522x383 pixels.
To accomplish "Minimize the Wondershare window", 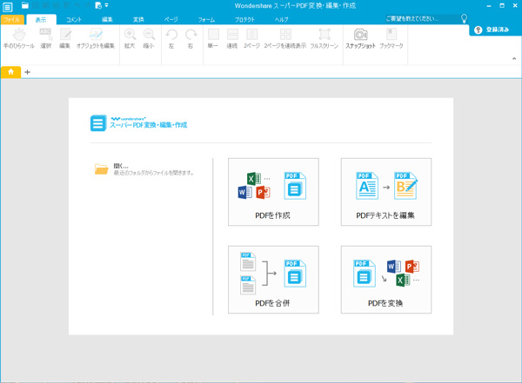I will pos(489,6).
